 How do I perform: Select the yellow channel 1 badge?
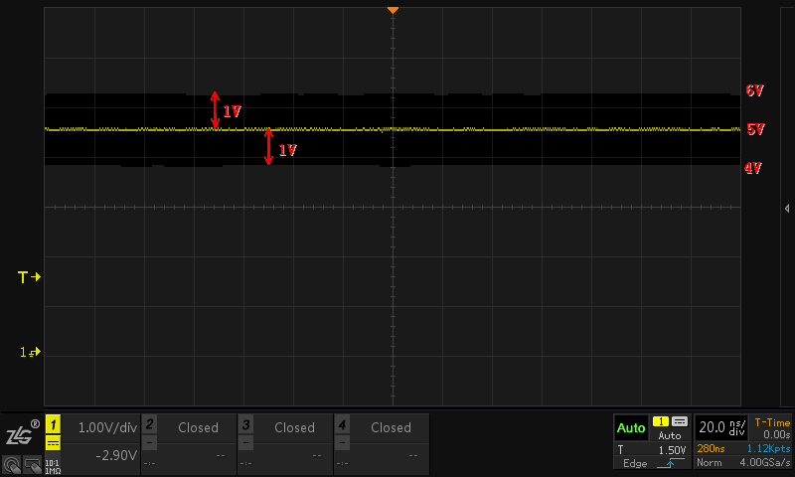53,424
